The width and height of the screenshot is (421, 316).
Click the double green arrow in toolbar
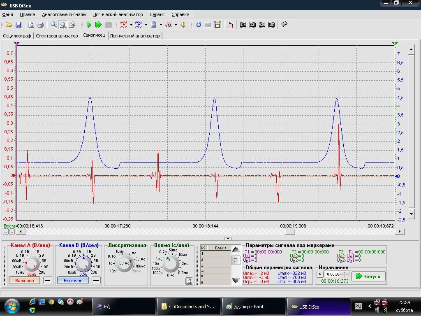99,25
